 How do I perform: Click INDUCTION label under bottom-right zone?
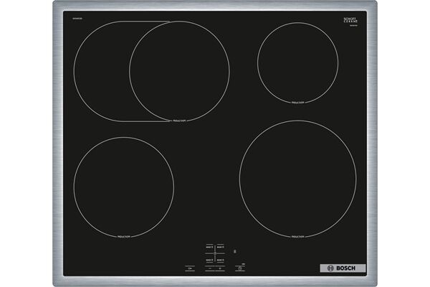(x=297, y=237)
